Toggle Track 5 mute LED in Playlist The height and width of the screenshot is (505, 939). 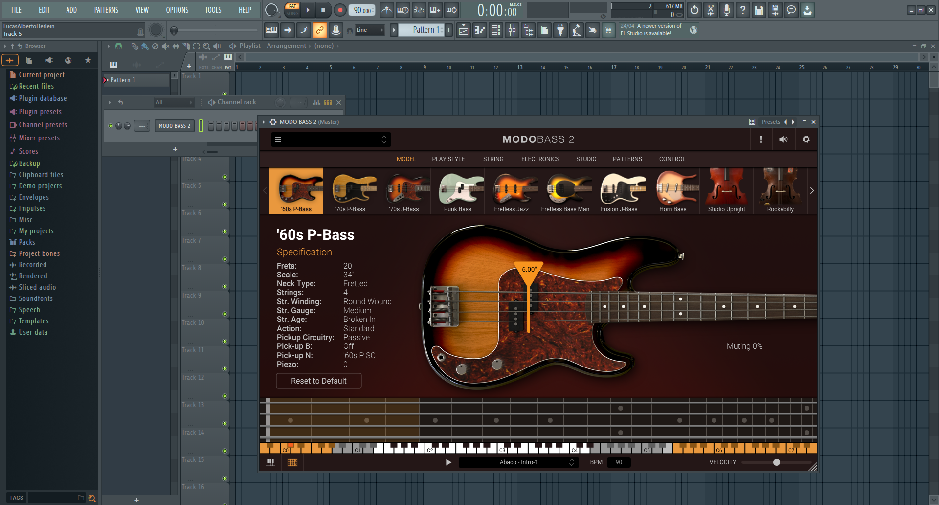pos(224,204)
